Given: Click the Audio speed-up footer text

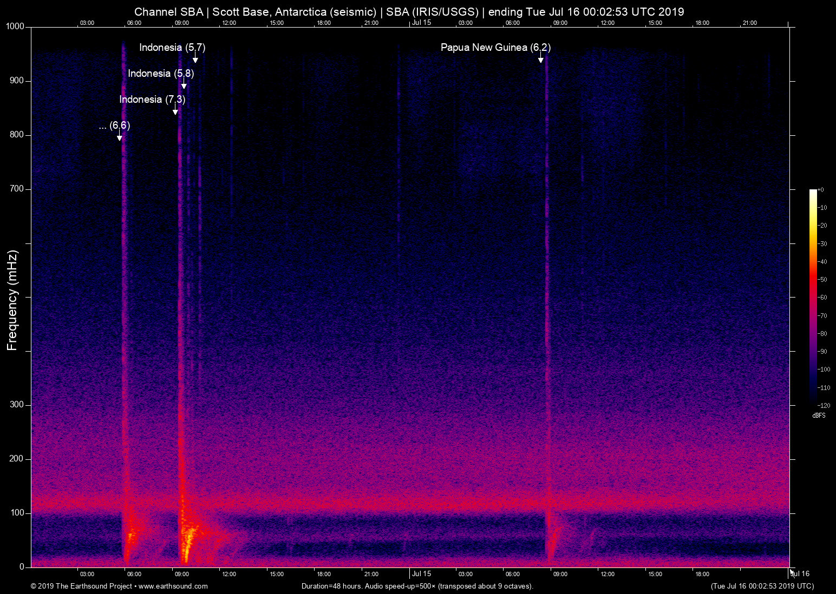Looking at the screenshot, I should tap(417, 586).
